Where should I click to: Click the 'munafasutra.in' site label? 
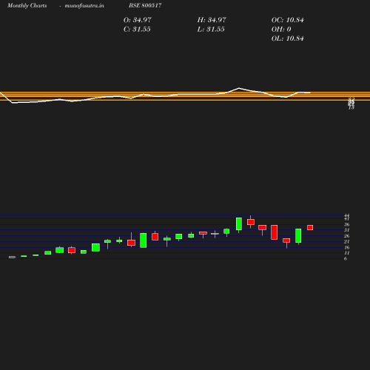pos(84,6)
